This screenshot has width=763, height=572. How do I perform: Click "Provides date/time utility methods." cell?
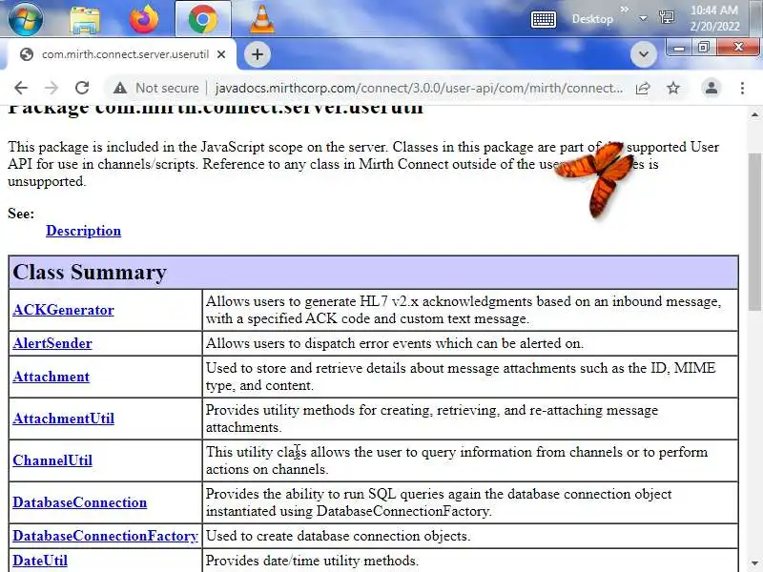tap(470, 561)
